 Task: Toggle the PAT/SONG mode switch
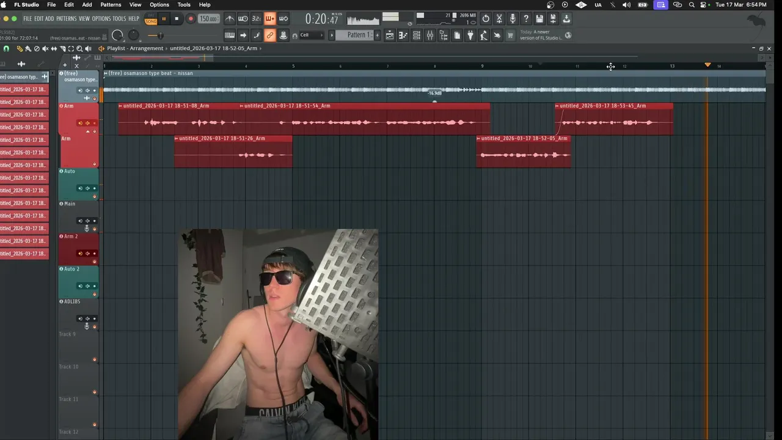tap(151, 19)
